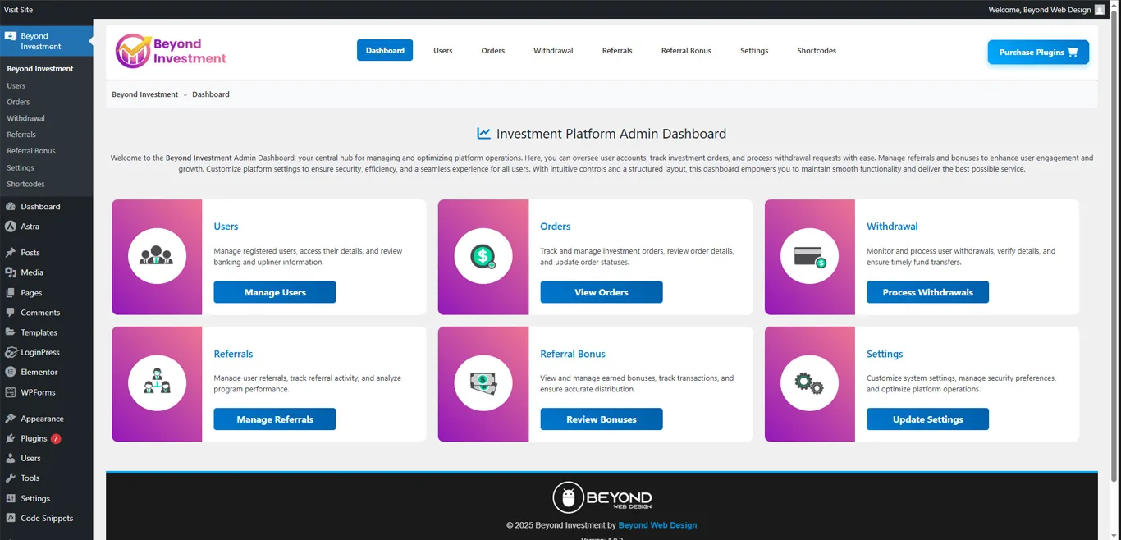Click the Orders card title

coord(556,227)
